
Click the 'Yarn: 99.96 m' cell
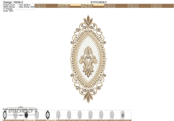click(x=26, y=5)
